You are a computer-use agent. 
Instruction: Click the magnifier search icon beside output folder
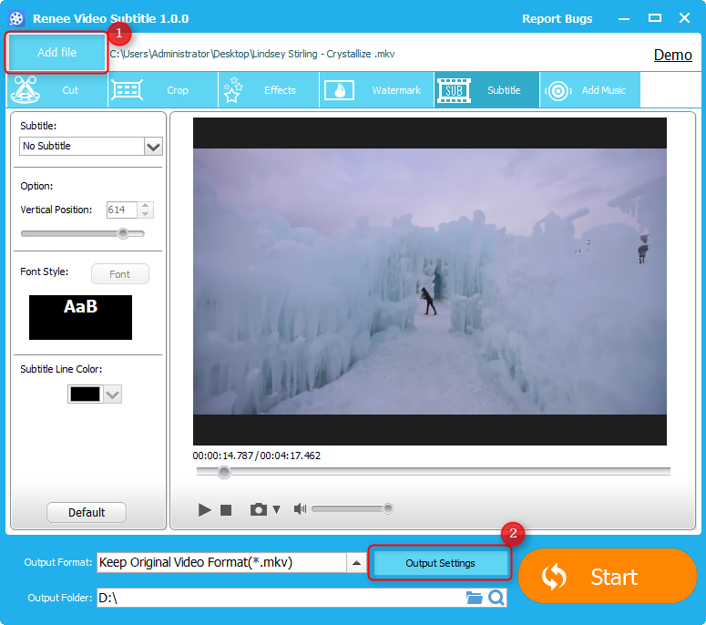coord(496,598)
